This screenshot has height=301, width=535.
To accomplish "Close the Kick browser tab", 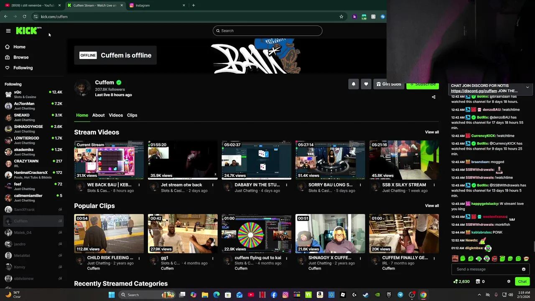I will [x=122, y=5].
